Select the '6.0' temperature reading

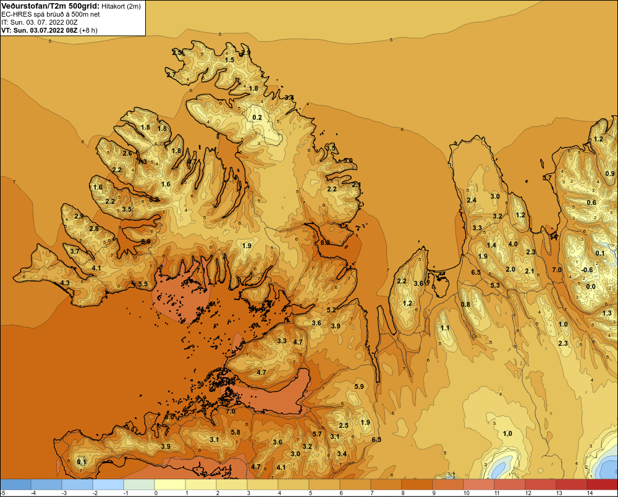click(x=169, y=417)
